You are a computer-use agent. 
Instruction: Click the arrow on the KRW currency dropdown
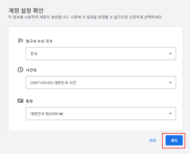point(170,114)
